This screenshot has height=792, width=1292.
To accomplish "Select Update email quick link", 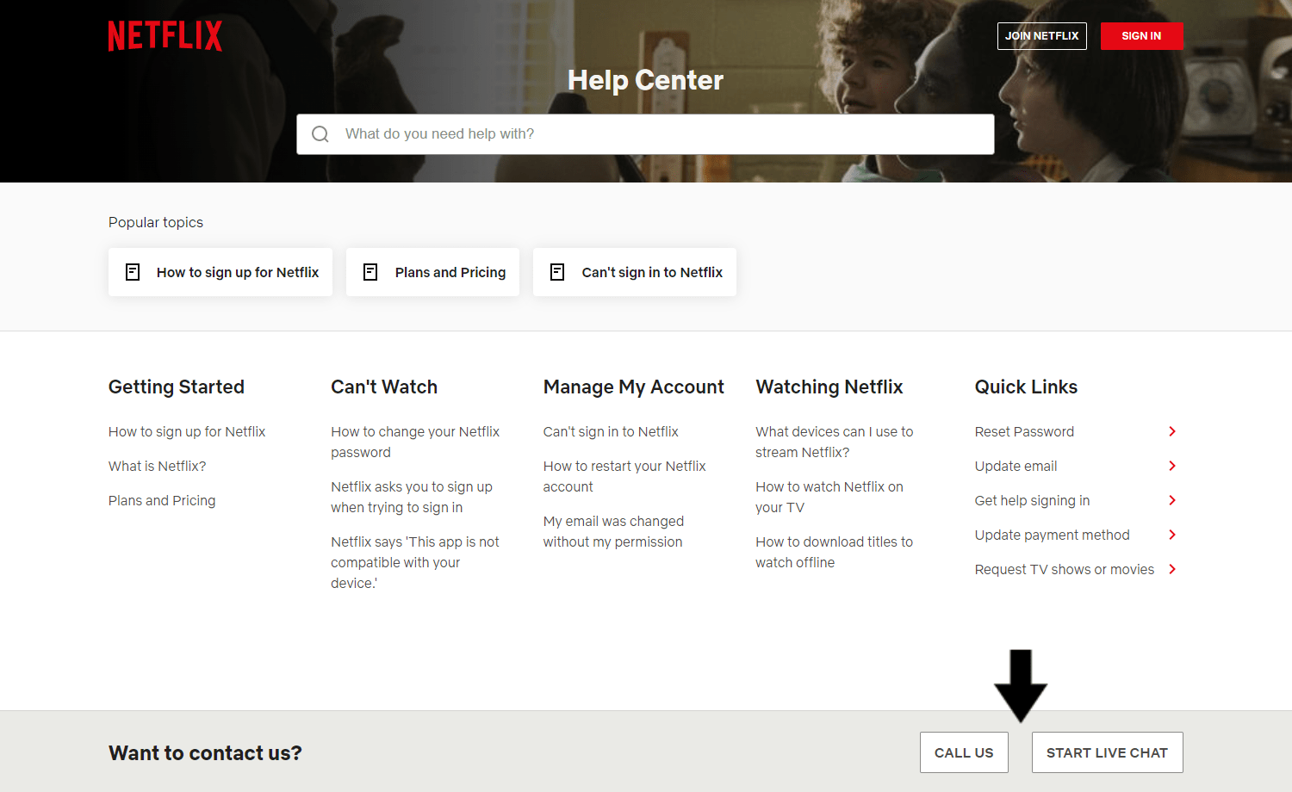I will (x=1016, y=466).
